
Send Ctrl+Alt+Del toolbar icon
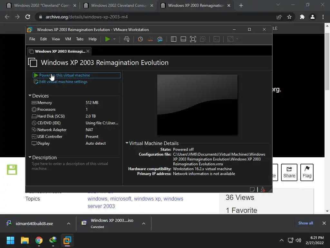coord(127,39)
